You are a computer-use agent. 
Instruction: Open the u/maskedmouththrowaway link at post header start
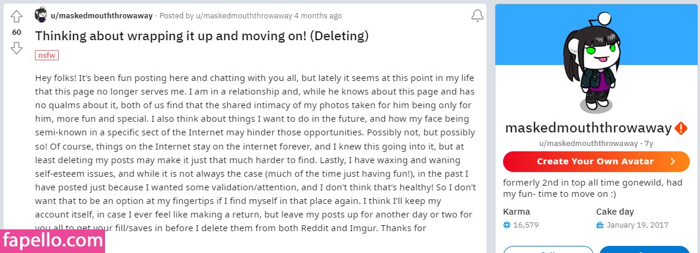tap(102, 15)
